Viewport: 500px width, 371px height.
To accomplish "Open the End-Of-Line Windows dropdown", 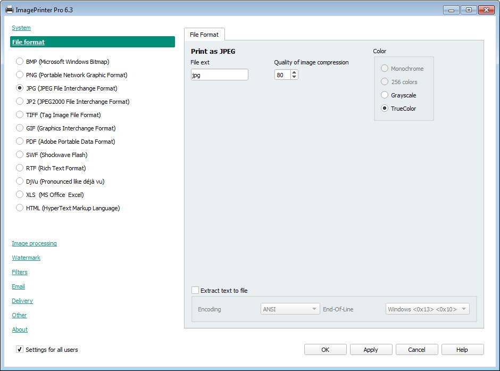I will coord(427,309).
